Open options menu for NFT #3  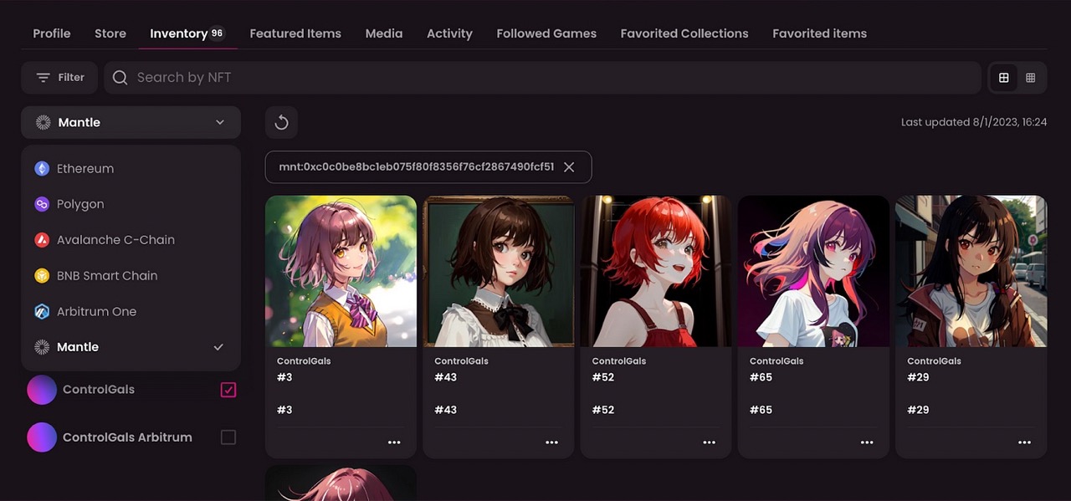pos(394,442)
